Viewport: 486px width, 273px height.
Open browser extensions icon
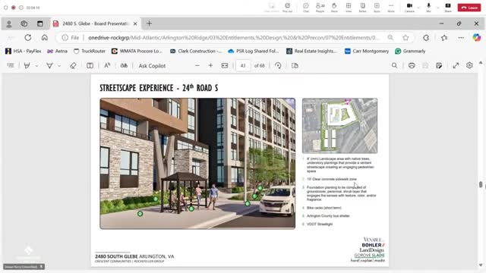pos(426,37)
